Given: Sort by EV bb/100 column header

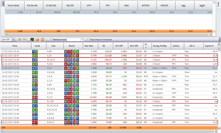Looking at the screenshot, I should [x=53, y=5].
